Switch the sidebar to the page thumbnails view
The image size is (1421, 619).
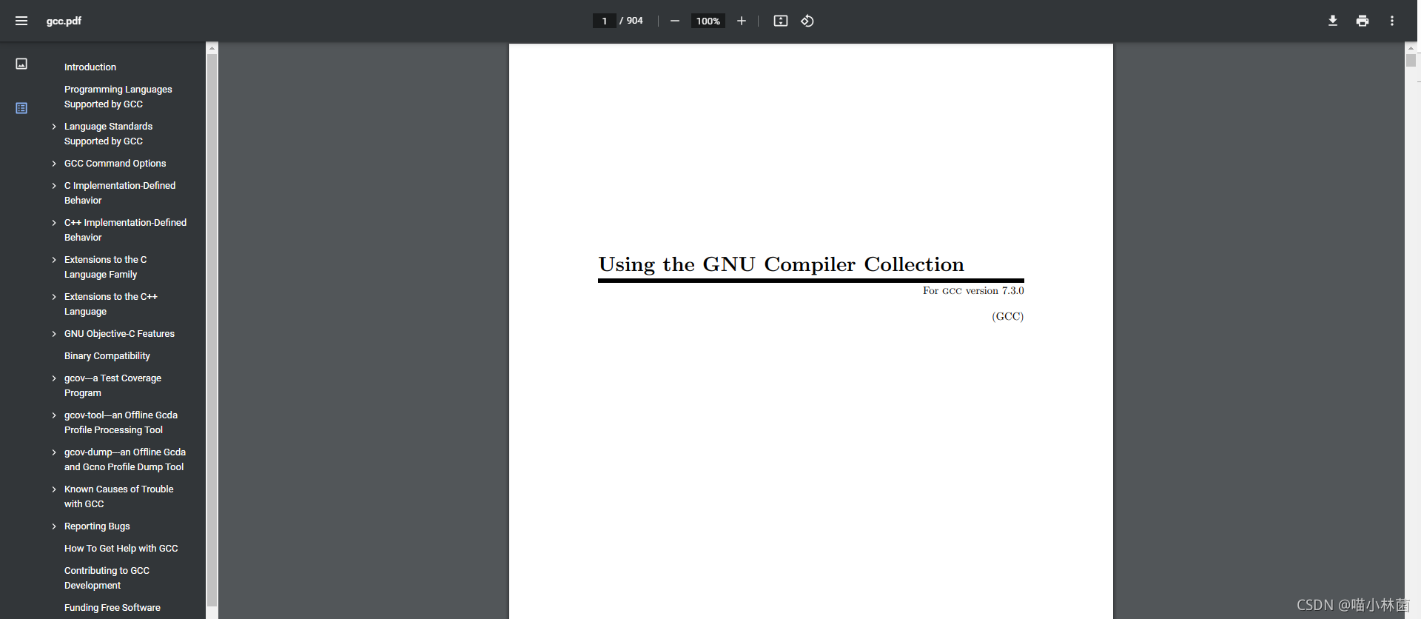[x=21, y=64]
